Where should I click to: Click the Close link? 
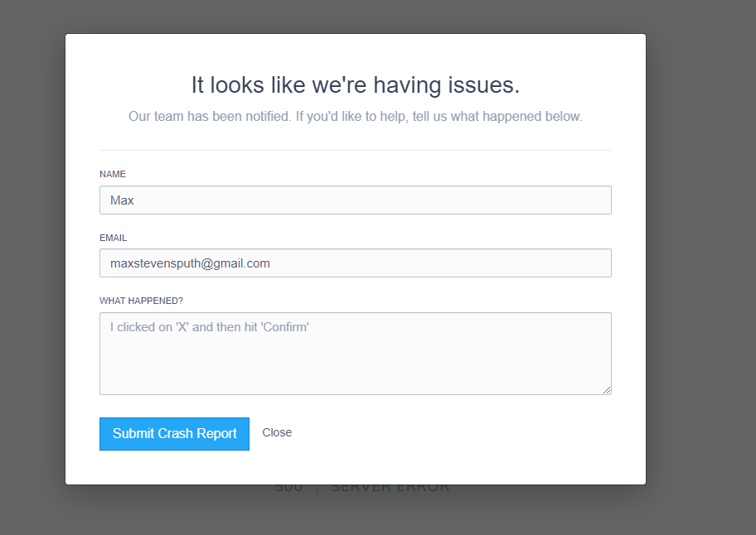(x=277, y=433)
